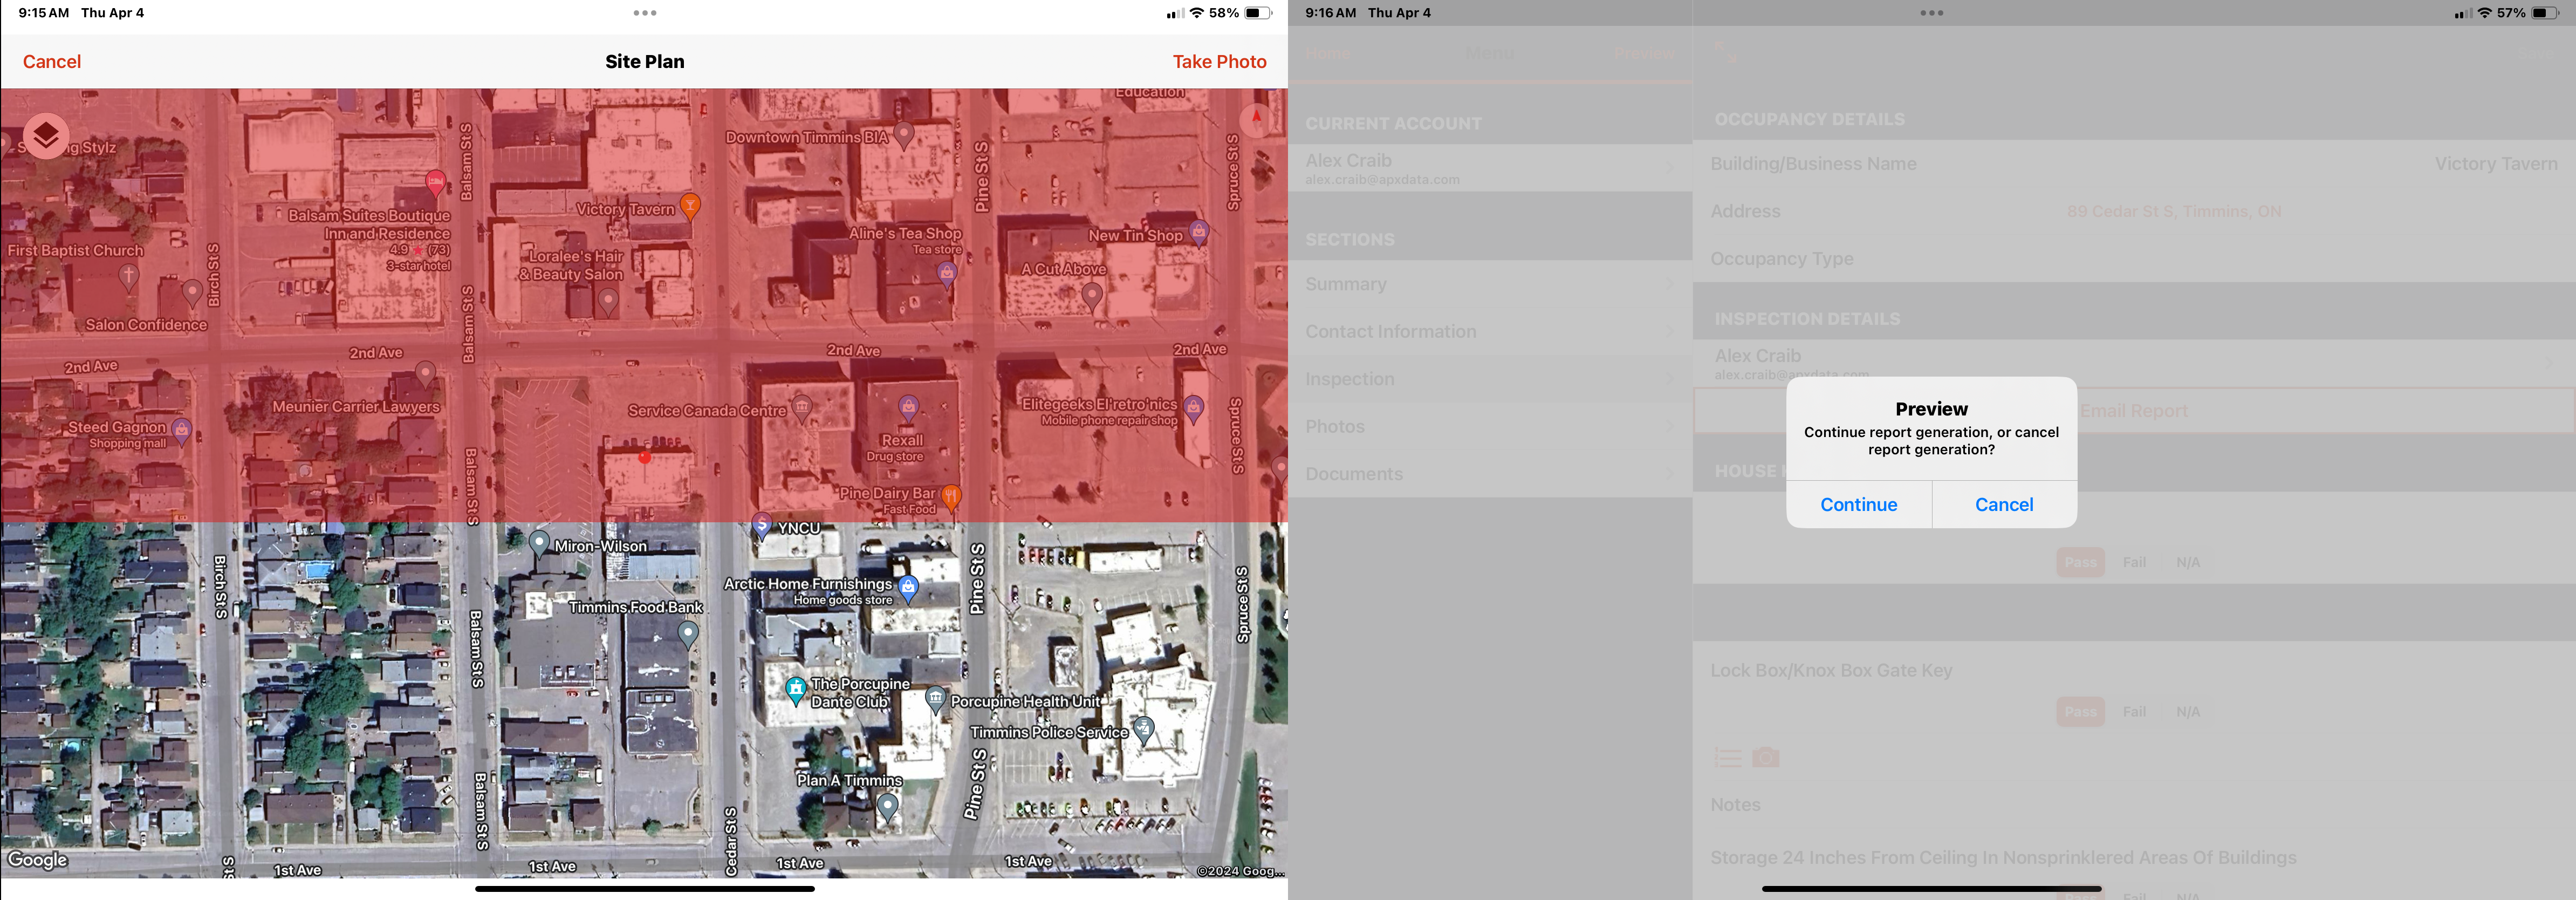Tap the Balsam Suites Boutique hotel pin
The width and height of the screenshot is (2576, 900).
coord(435,183)
